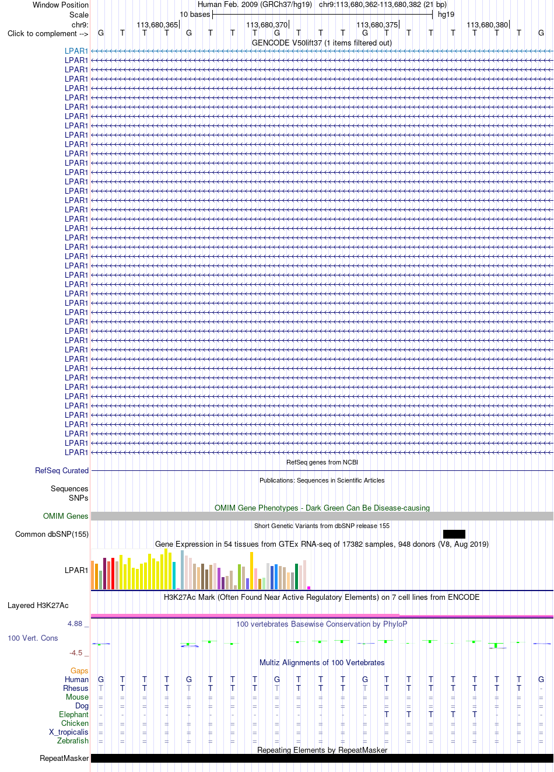
Task: Click the orange Gaps label
Action: pos(79,671)
